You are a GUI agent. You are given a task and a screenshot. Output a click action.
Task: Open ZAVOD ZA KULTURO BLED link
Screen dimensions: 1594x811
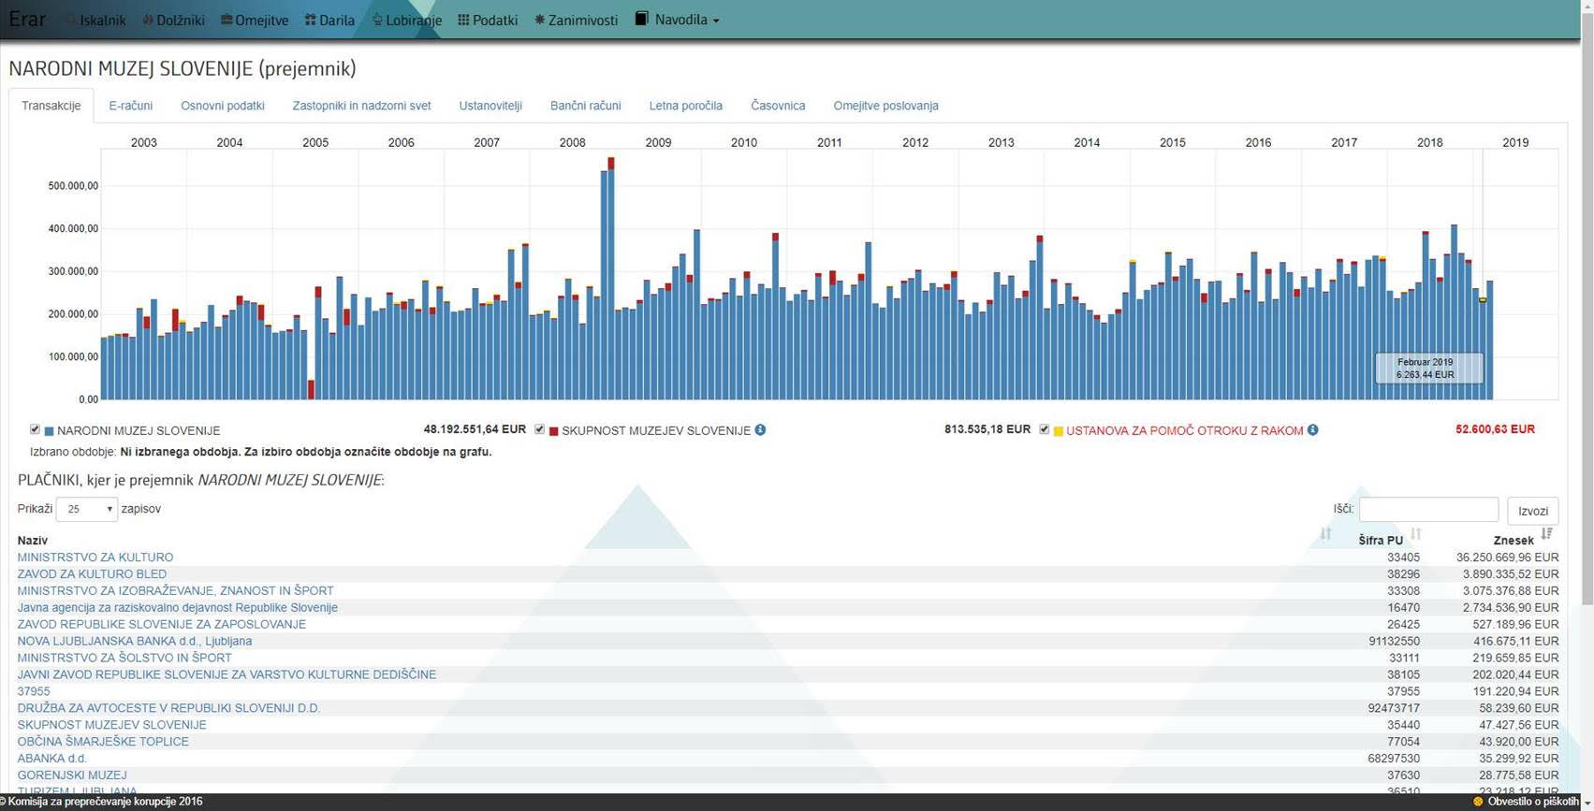(92, 574)
